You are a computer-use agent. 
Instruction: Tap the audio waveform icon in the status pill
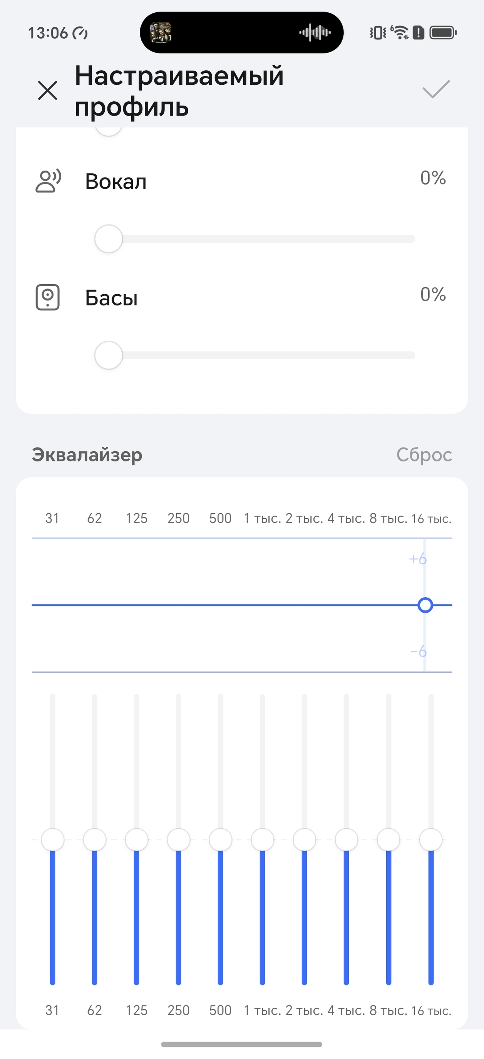[x=315, y=32]
